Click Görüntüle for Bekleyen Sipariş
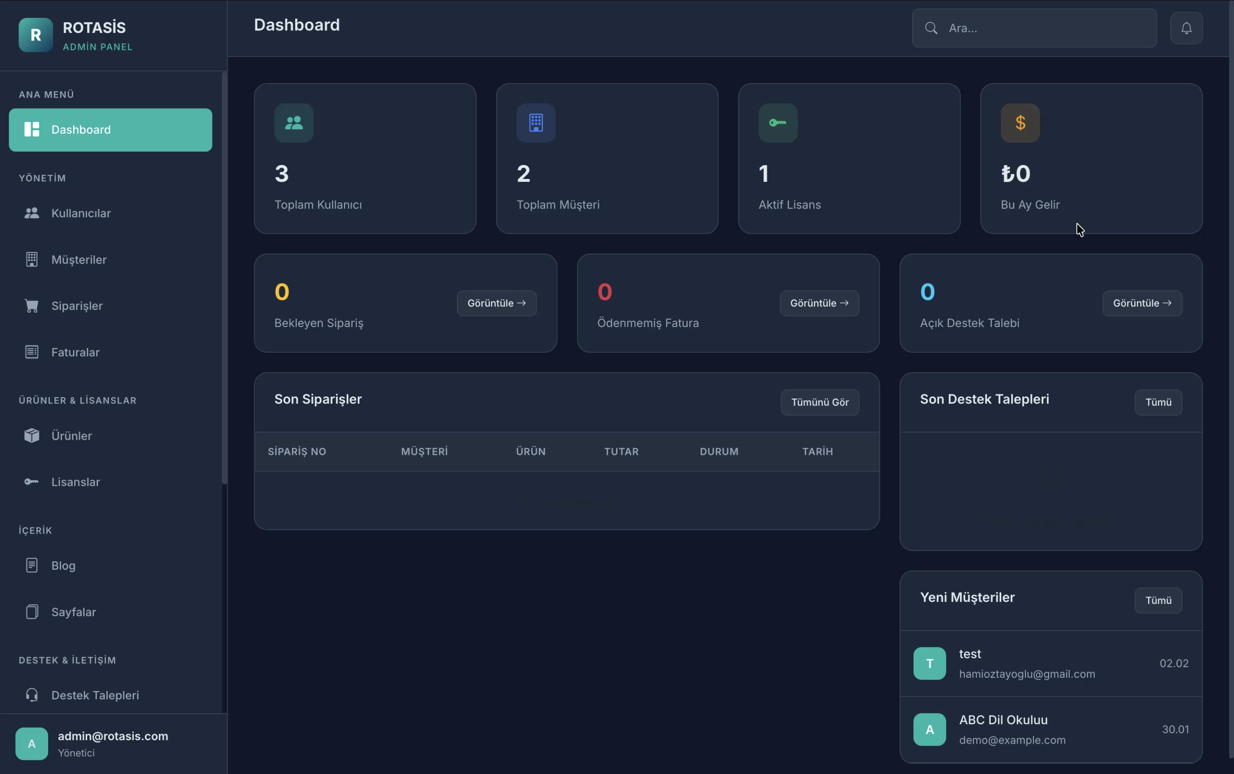This screenshot has height=774, width=1234. coord(497,303)
